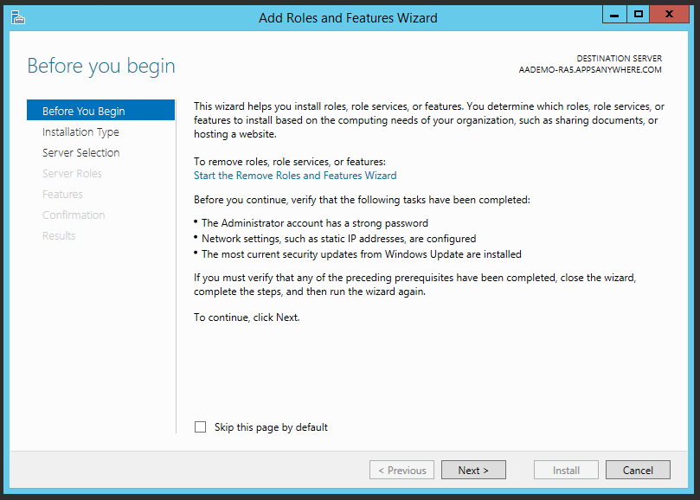Image resolution: width=700 pixels, height=500 pixels.
Task: Open Start the Remove Roles and Features Wizard
Action: click(x=295, y=176)
